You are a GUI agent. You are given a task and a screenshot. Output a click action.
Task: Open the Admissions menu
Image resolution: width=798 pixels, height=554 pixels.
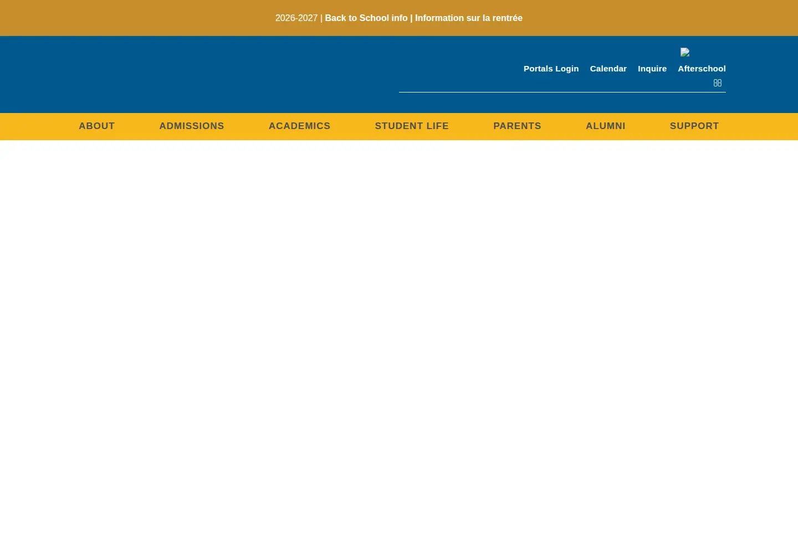pos(192,126)
